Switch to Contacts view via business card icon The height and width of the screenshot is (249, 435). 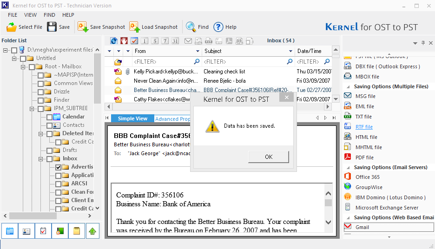pos(26,231)
